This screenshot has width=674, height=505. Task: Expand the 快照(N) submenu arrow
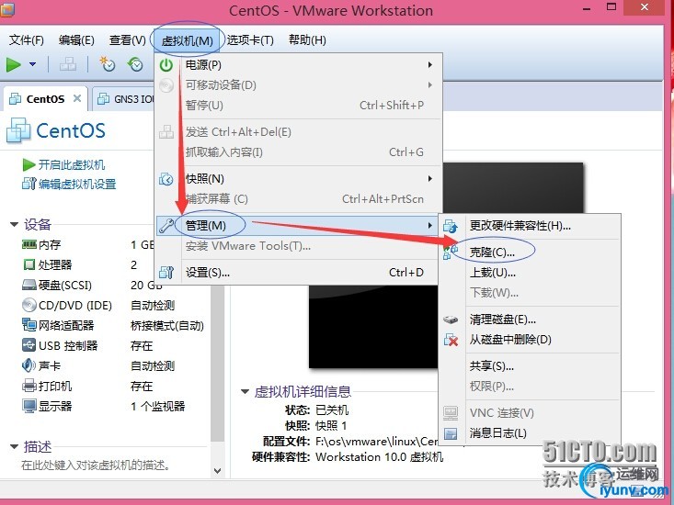tap(429, 178)
